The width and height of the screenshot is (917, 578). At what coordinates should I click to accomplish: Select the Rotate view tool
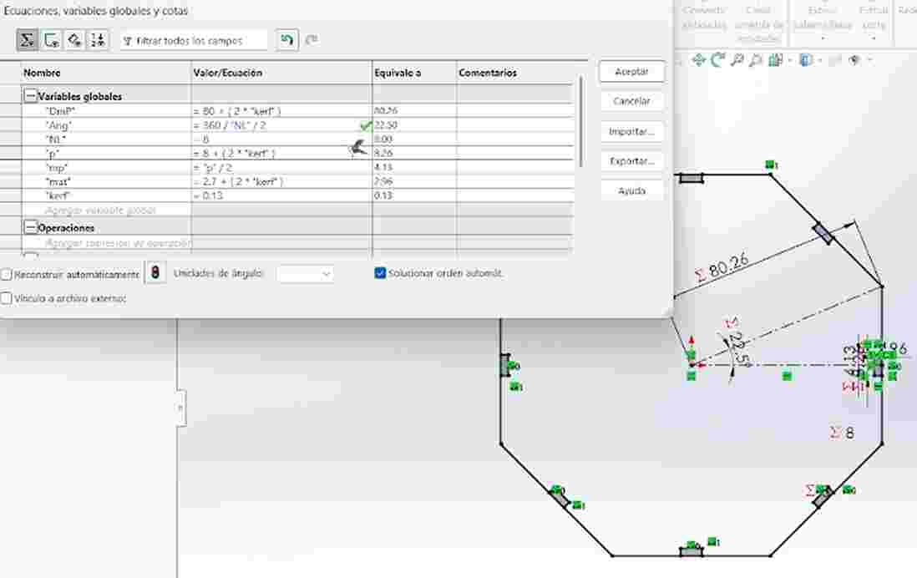pos(717,60)
